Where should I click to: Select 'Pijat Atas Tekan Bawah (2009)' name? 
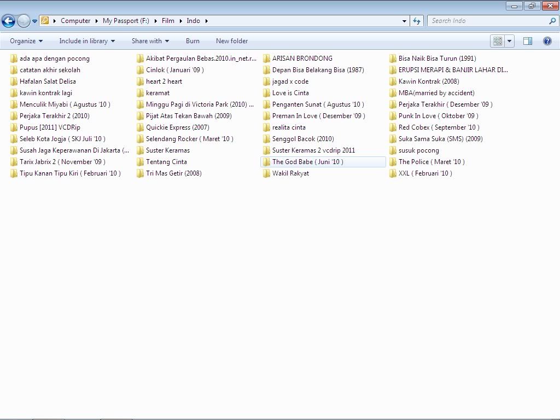(x=189, y=116)
